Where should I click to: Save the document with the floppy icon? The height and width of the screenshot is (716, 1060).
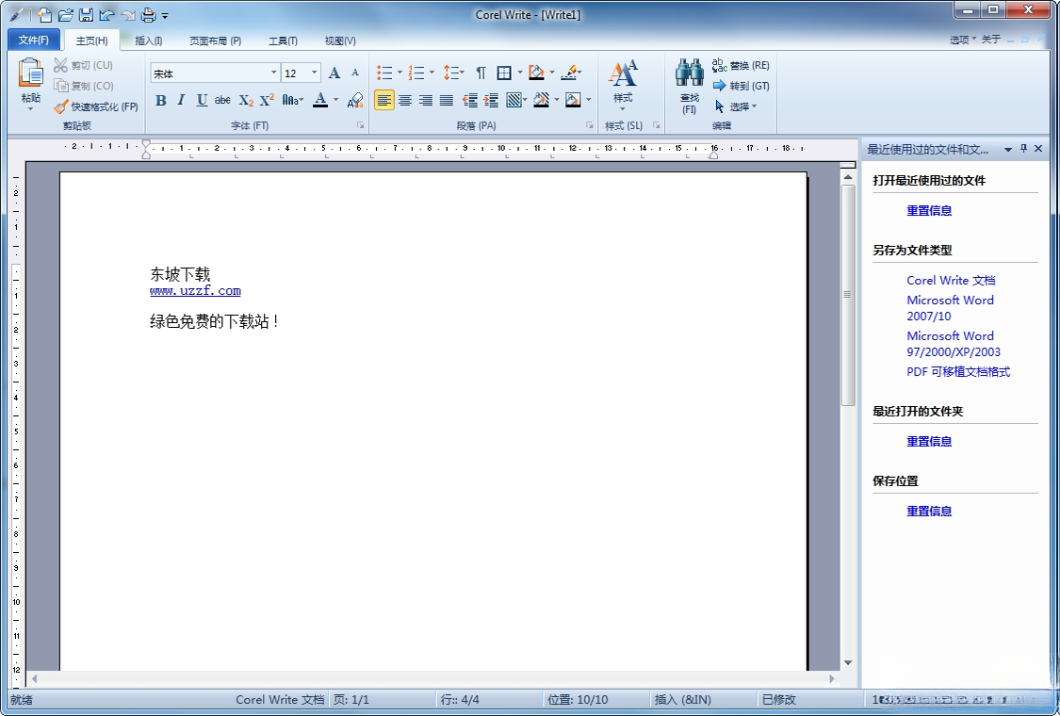coord(86,14)
